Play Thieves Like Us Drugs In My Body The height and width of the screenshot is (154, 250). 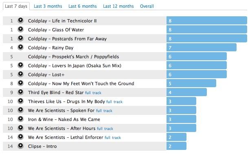point(21,101)
